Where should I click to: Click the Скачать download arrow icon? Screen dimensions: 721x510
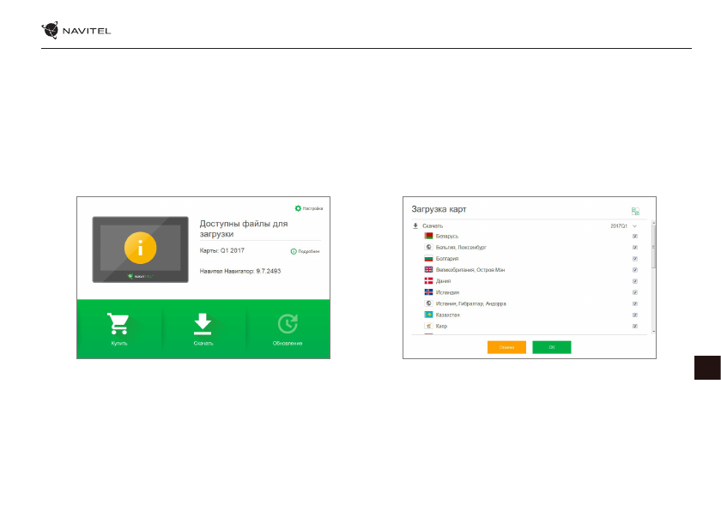[203, 323]
